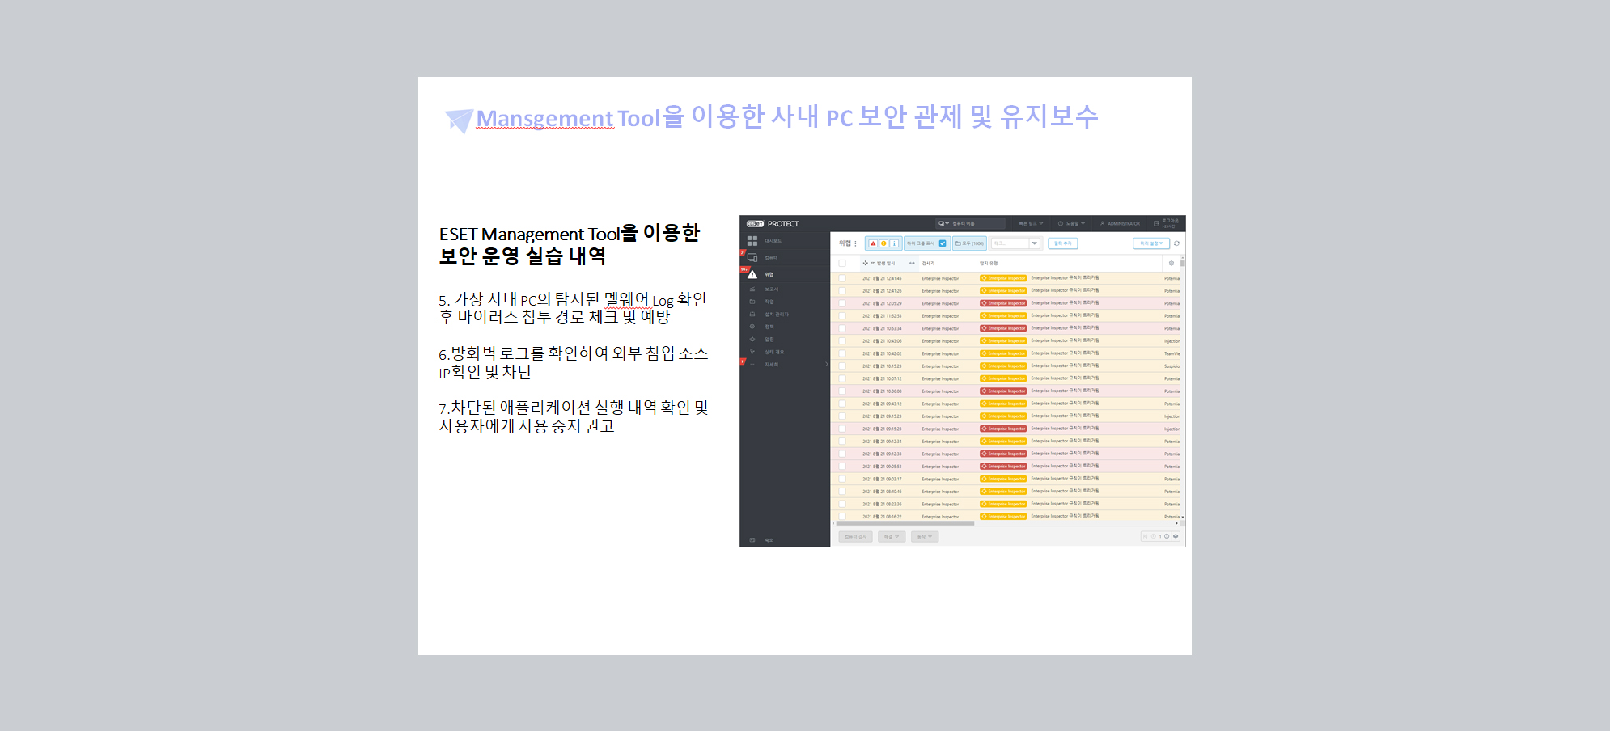
Task: Open the Notifications icon in sidebar
Action: (x=752, y=340)
